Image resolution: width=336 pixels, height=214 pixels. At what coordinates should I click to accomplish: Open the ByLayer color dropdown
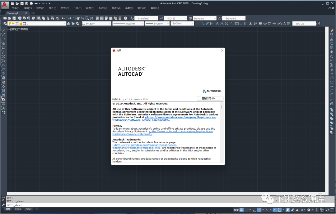click(x=96, y=24)
